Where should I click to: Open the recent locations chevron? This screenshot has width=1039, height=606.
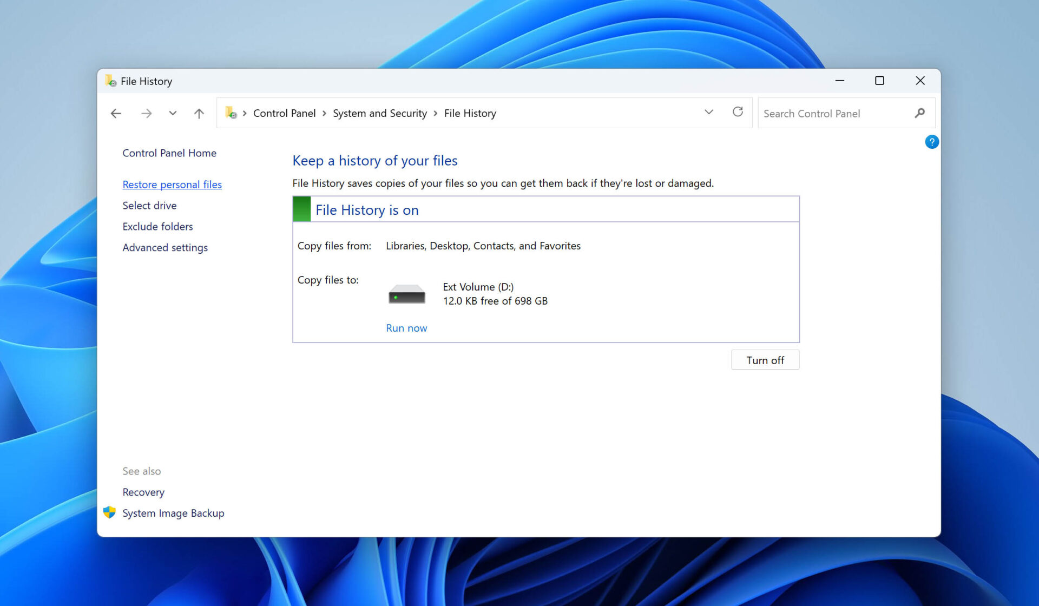coord(173,113)
